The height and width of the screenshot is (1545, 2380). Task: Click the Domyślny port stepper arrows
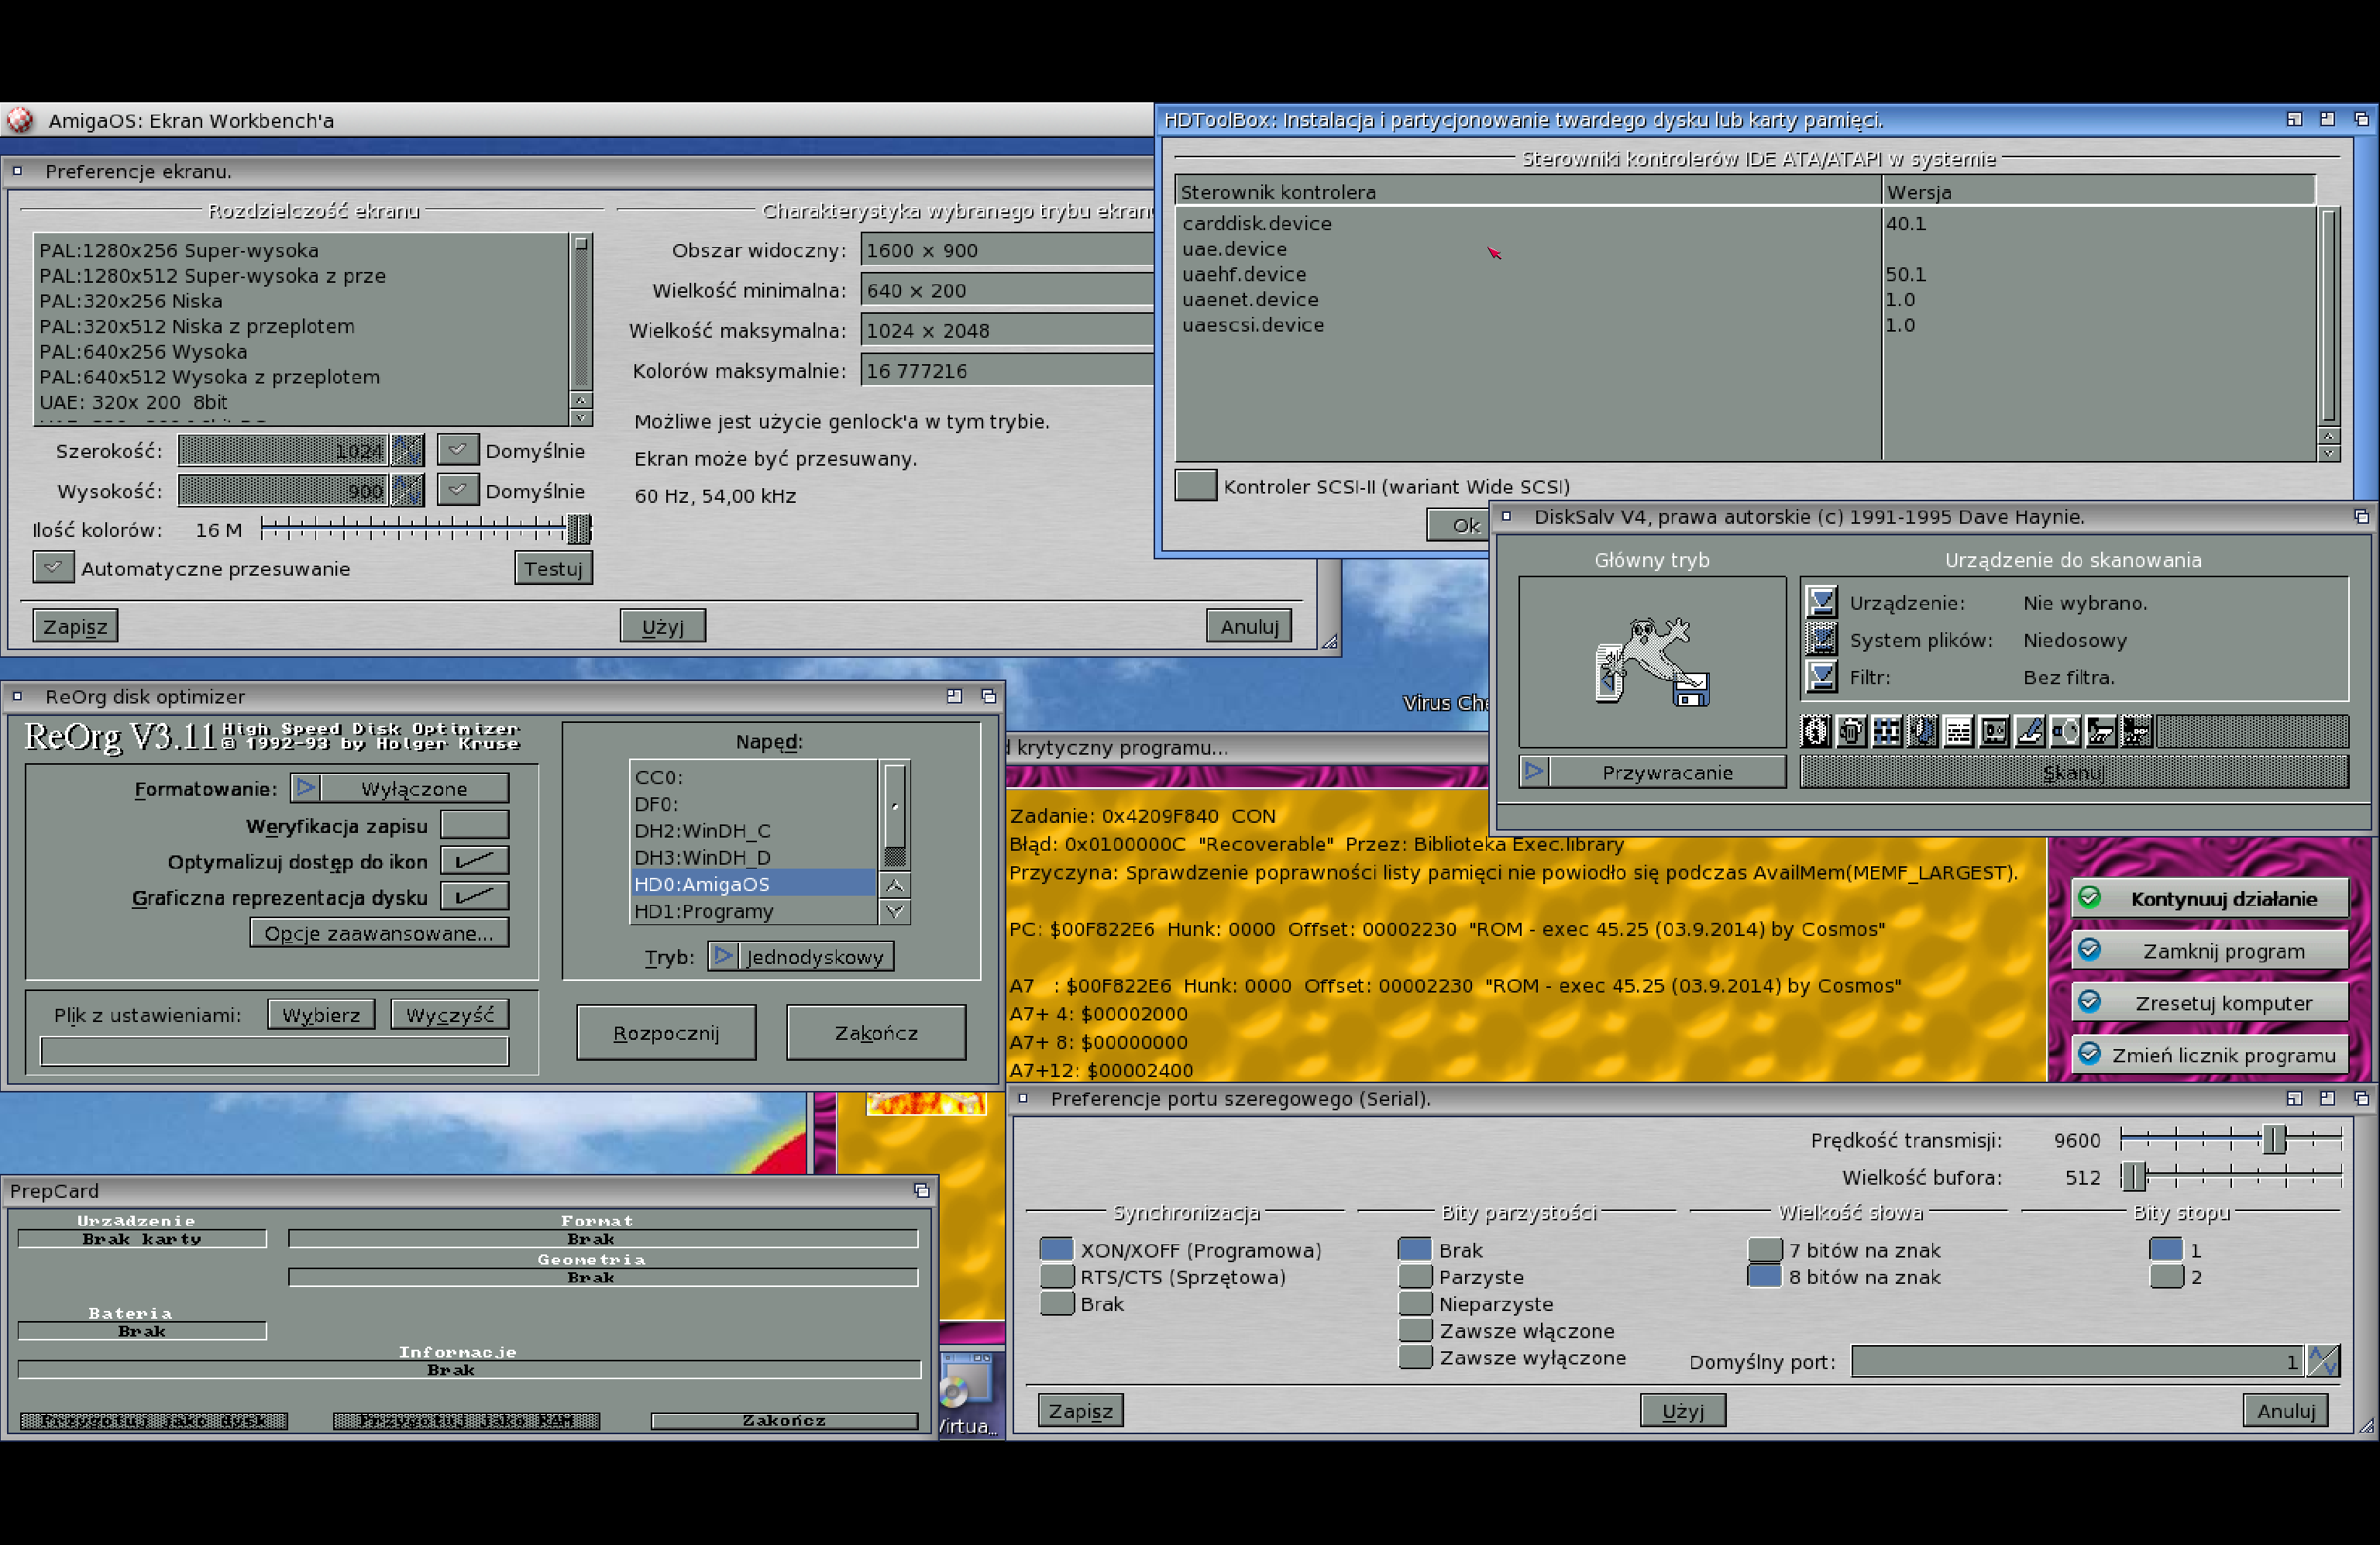pyautogui.click(x=2323, y=1361)
